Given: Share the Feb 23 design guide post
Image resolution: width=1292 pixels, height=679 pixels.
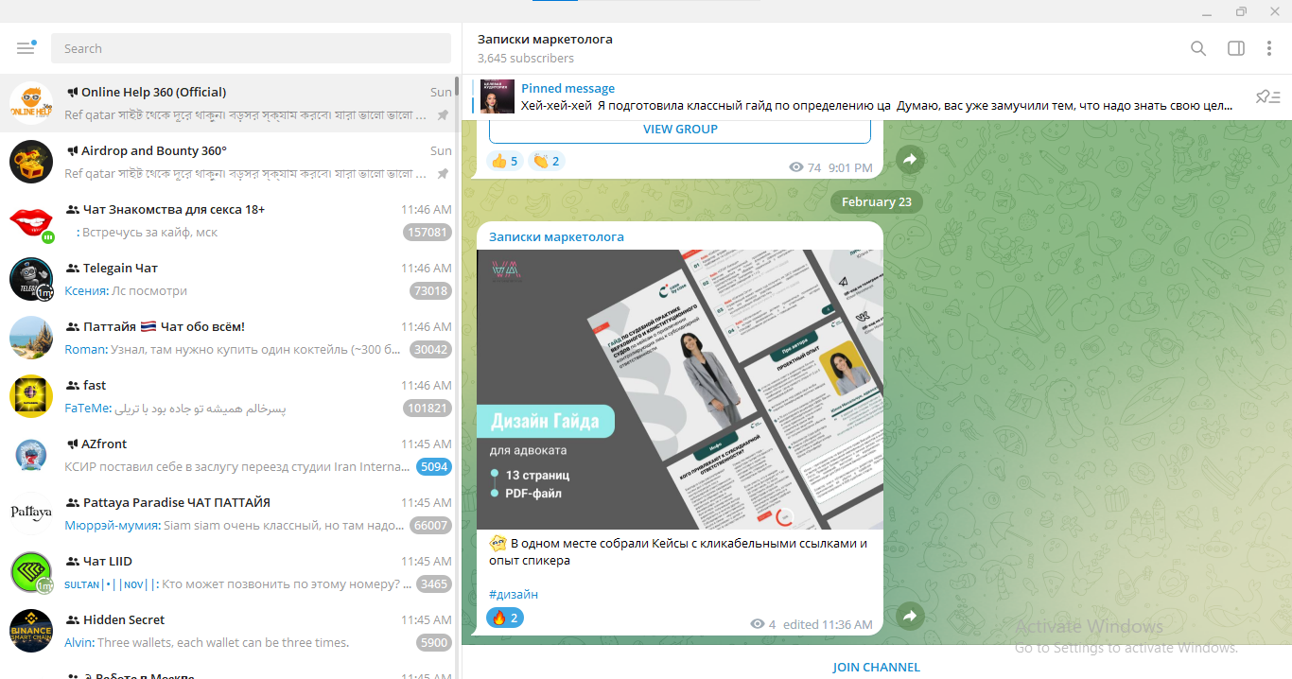Looking at the screenshot, I should (x=910, y=616).
